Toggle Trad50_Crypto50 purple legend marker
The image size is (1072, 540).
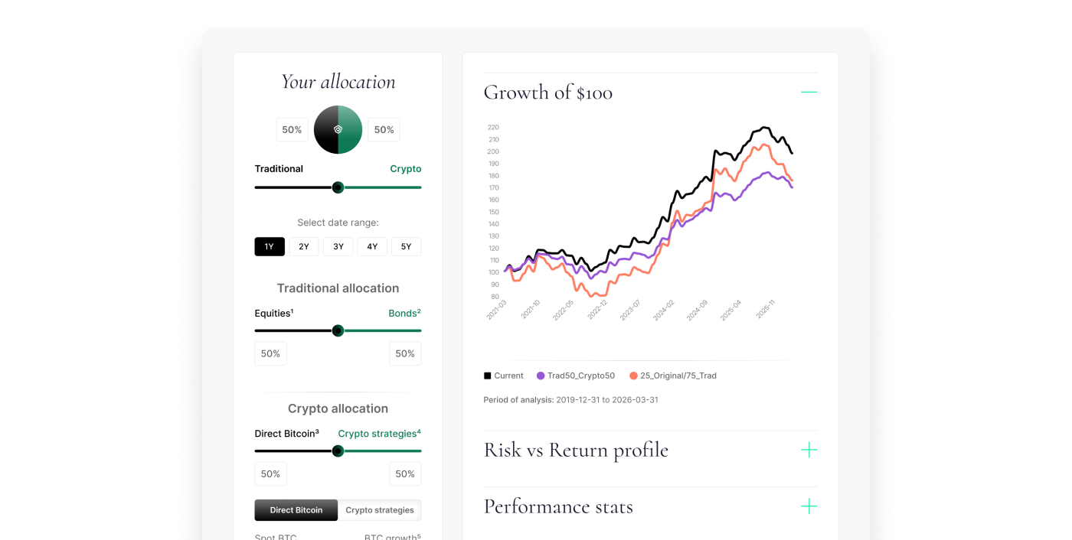(x=541, y=376)
